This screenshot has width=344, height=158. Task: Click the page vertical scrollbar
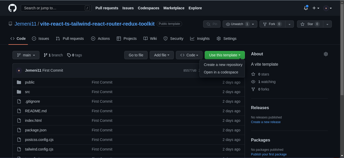point(342,49)
